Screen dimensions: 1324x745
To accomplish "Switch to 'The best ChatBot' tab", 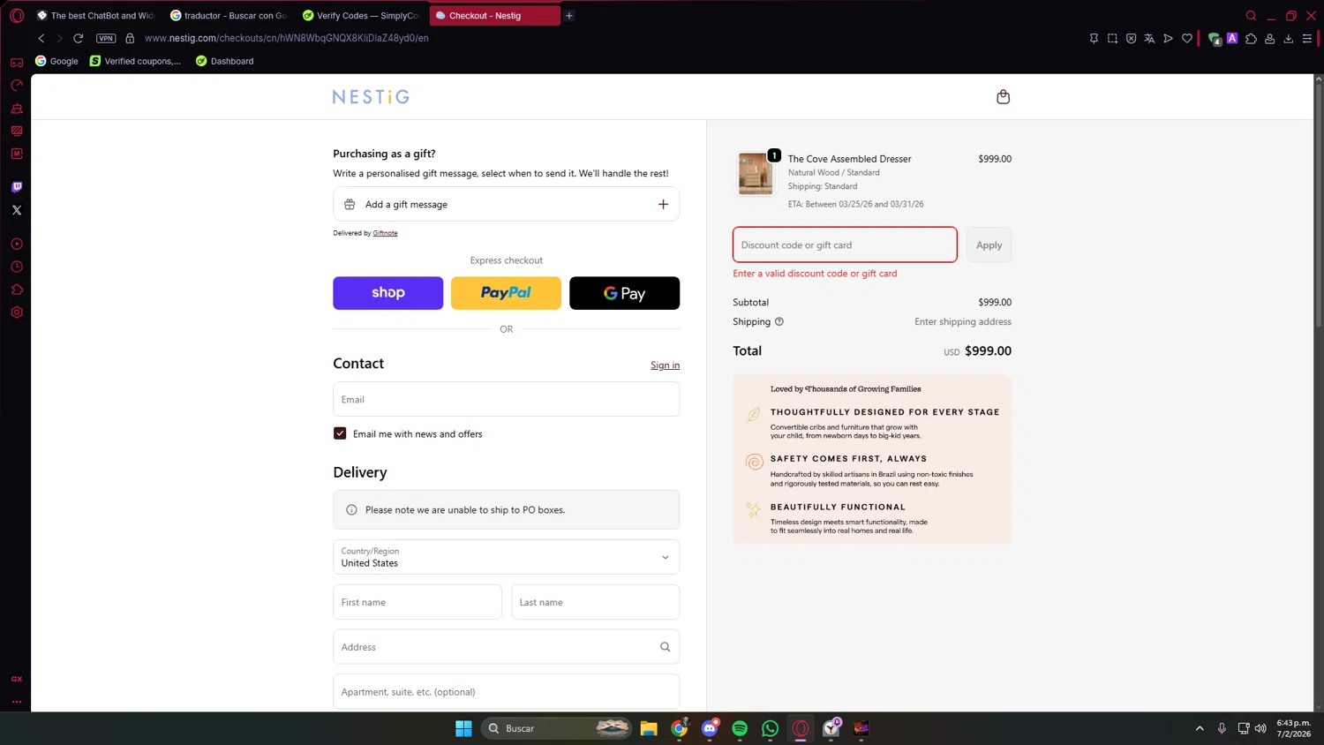I will (x=95, y=16).
